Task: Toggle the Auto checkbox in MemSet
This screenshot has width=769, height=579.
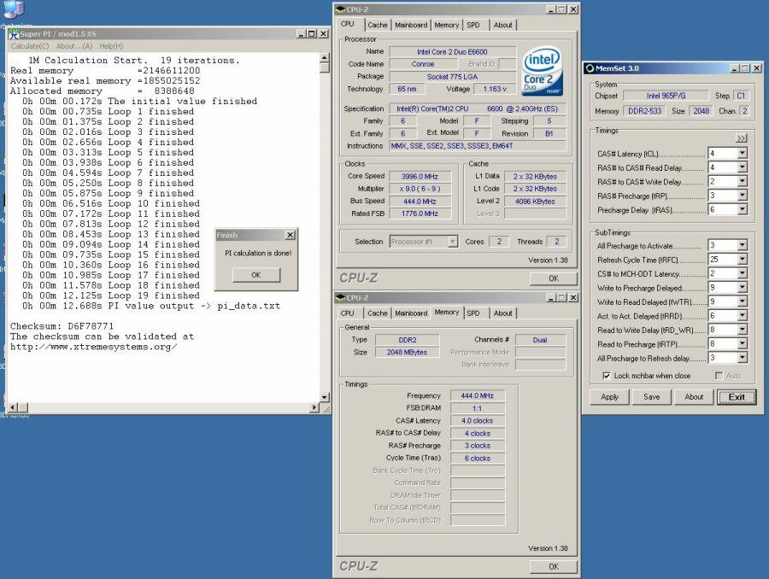Action: pos(719,376)
